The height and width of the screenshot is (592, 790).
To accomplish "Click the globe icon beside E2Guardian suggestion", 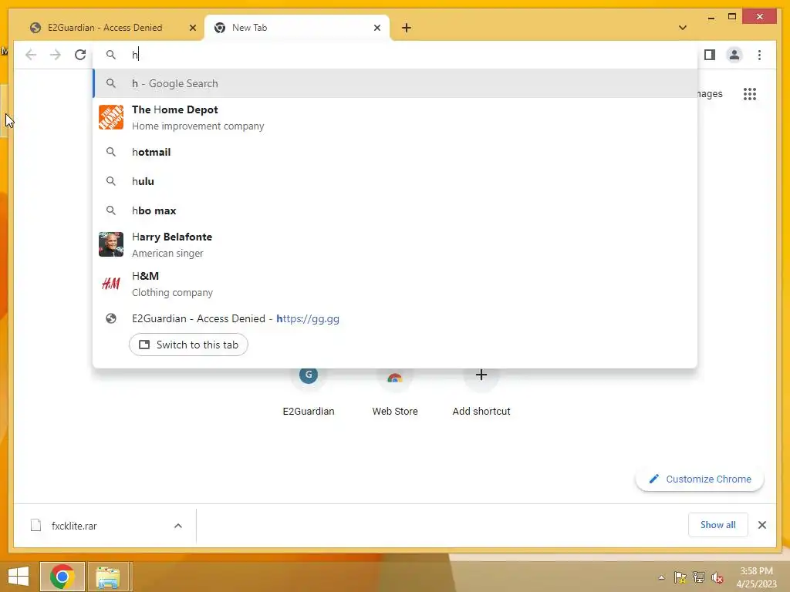I will 111,318.
